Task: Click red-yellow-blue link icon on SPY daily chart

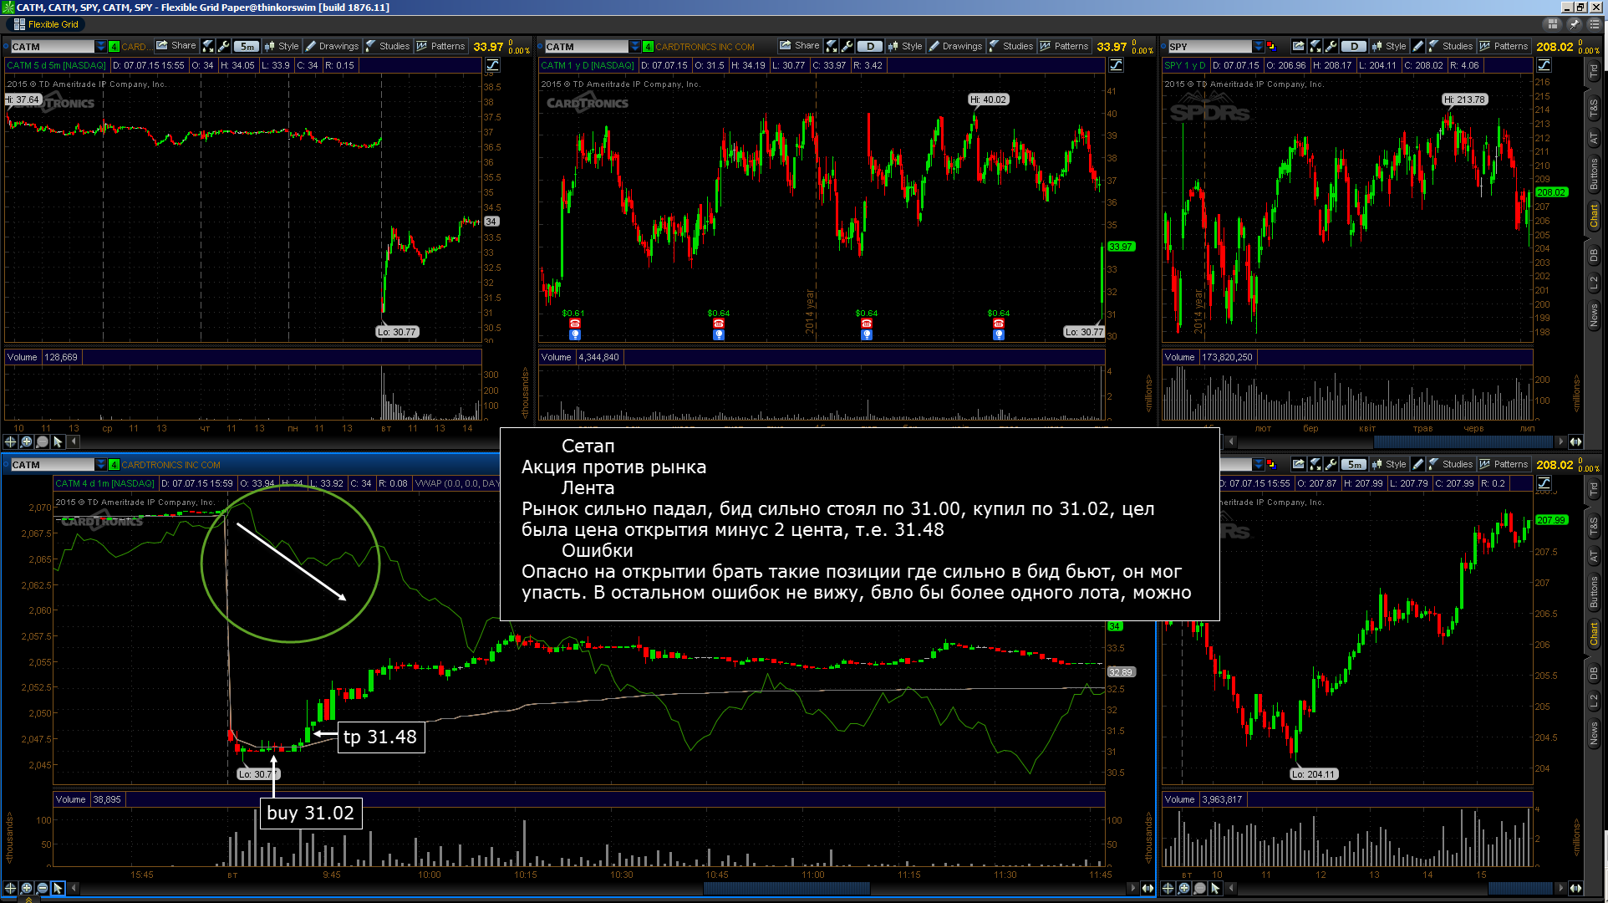Action: 1271,46
